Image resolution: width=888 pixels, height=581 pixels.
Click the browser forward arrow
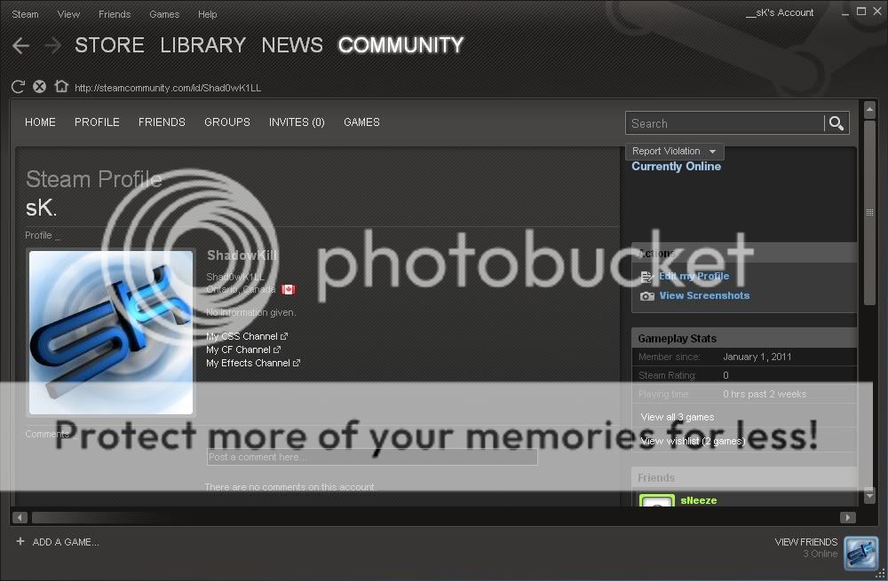tap(52, 46)
